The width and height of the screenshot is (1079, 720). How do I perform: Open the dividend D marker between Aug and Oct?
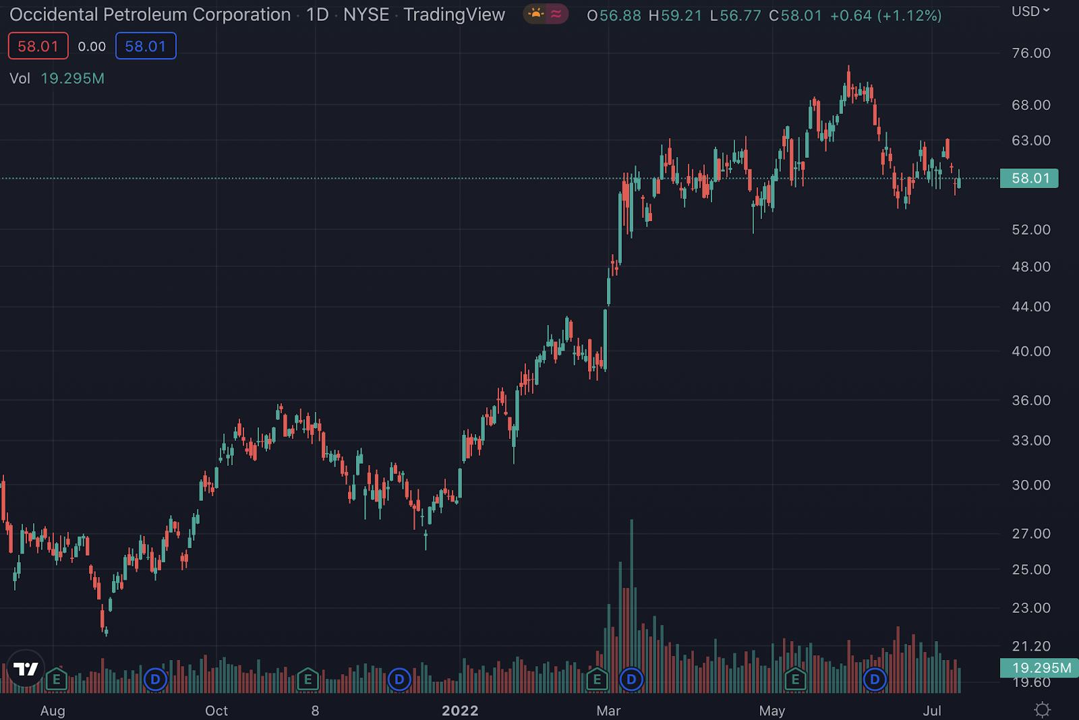click(155, 679)
